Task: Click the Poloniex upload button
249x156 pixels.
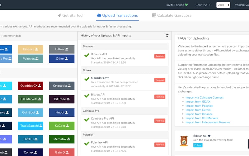Action: tap(31, 59)
